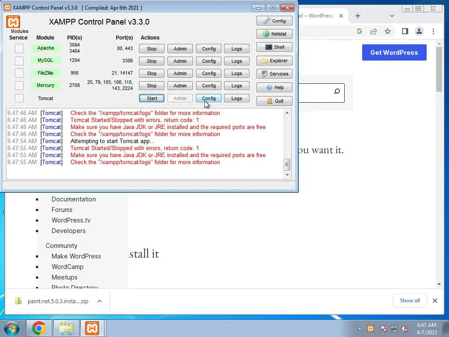Screen dimensions: 449x337
Task: Click log line "Attempting to start Tomcat app..."
Action: pyautogui.click(x=112, y=141)
